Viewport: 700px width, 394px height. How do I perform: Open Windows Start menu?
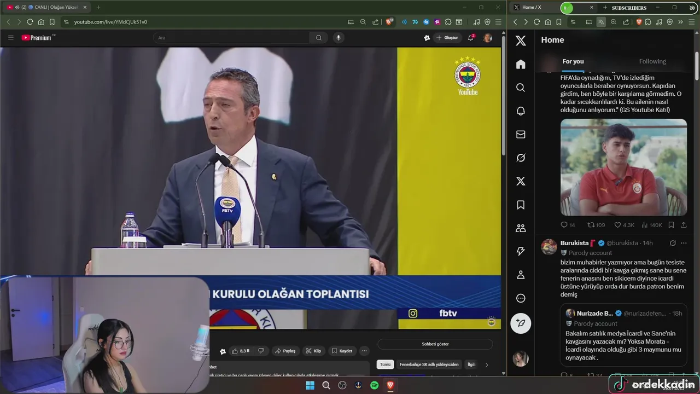click(x=310, y=385)
